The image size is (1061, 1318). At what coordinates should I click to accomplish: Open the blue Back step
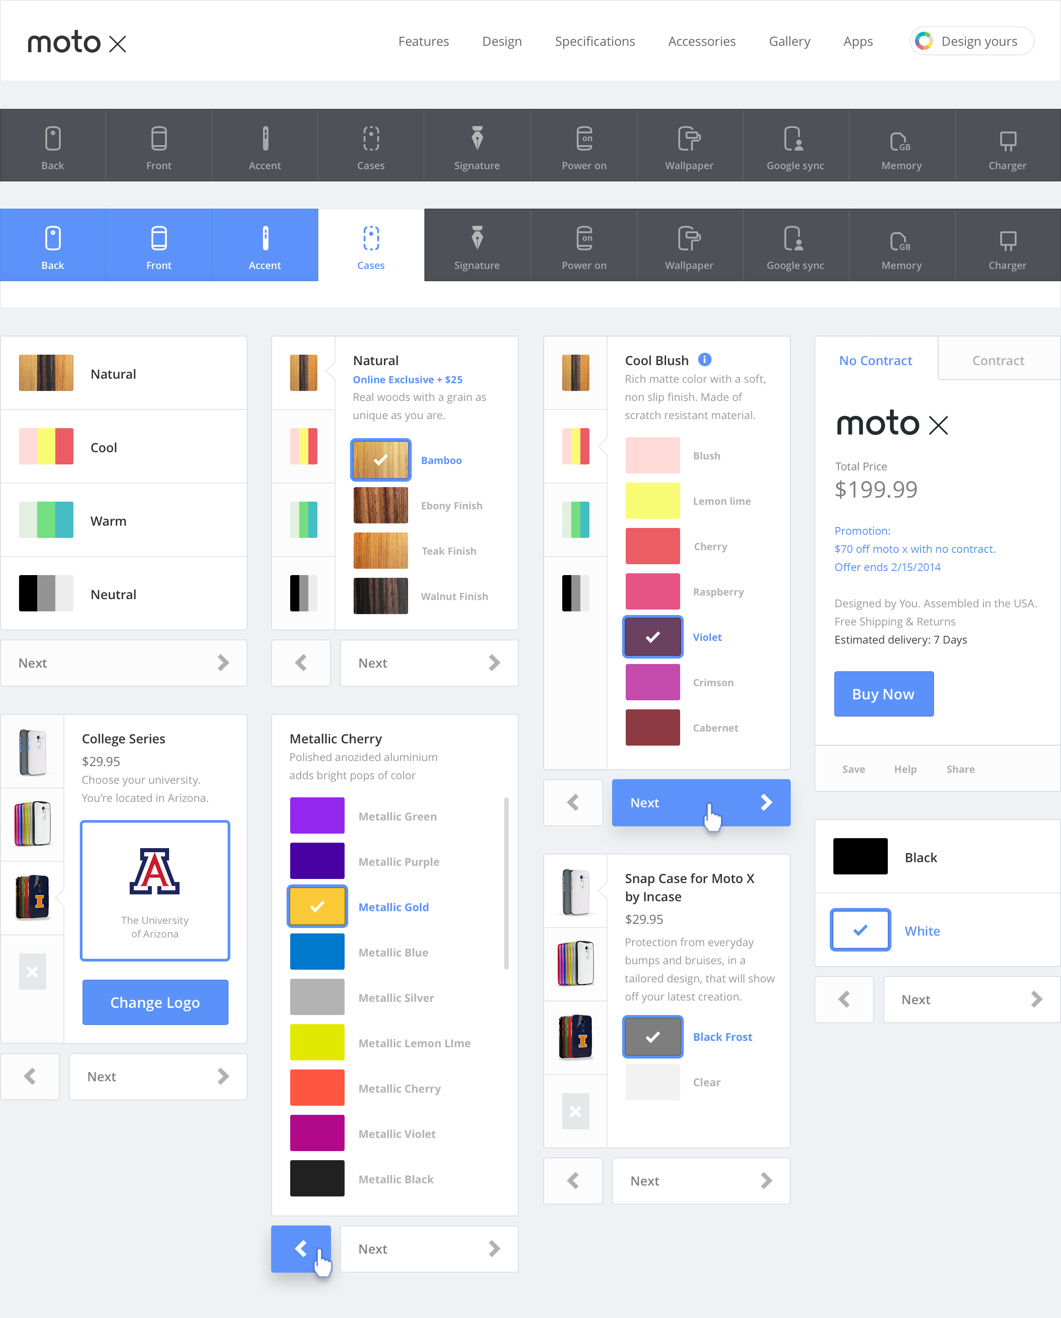click(x=53, y=245)
